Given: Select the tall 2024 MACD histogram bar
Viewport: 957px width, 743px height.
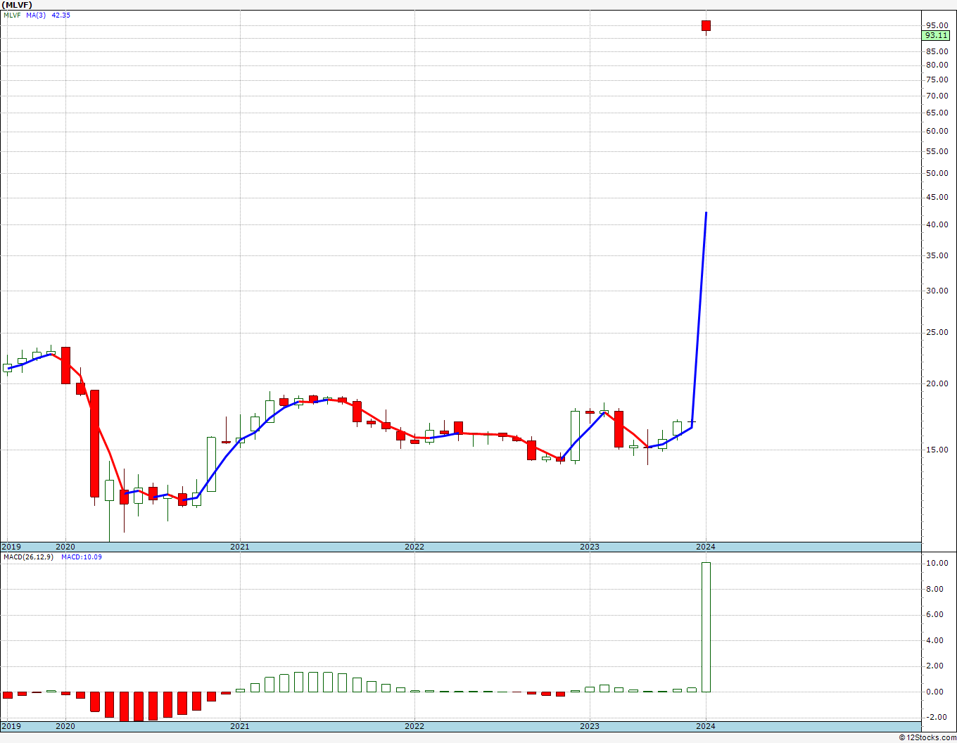Looking at the screenshot, I should (x=706, y=627).
